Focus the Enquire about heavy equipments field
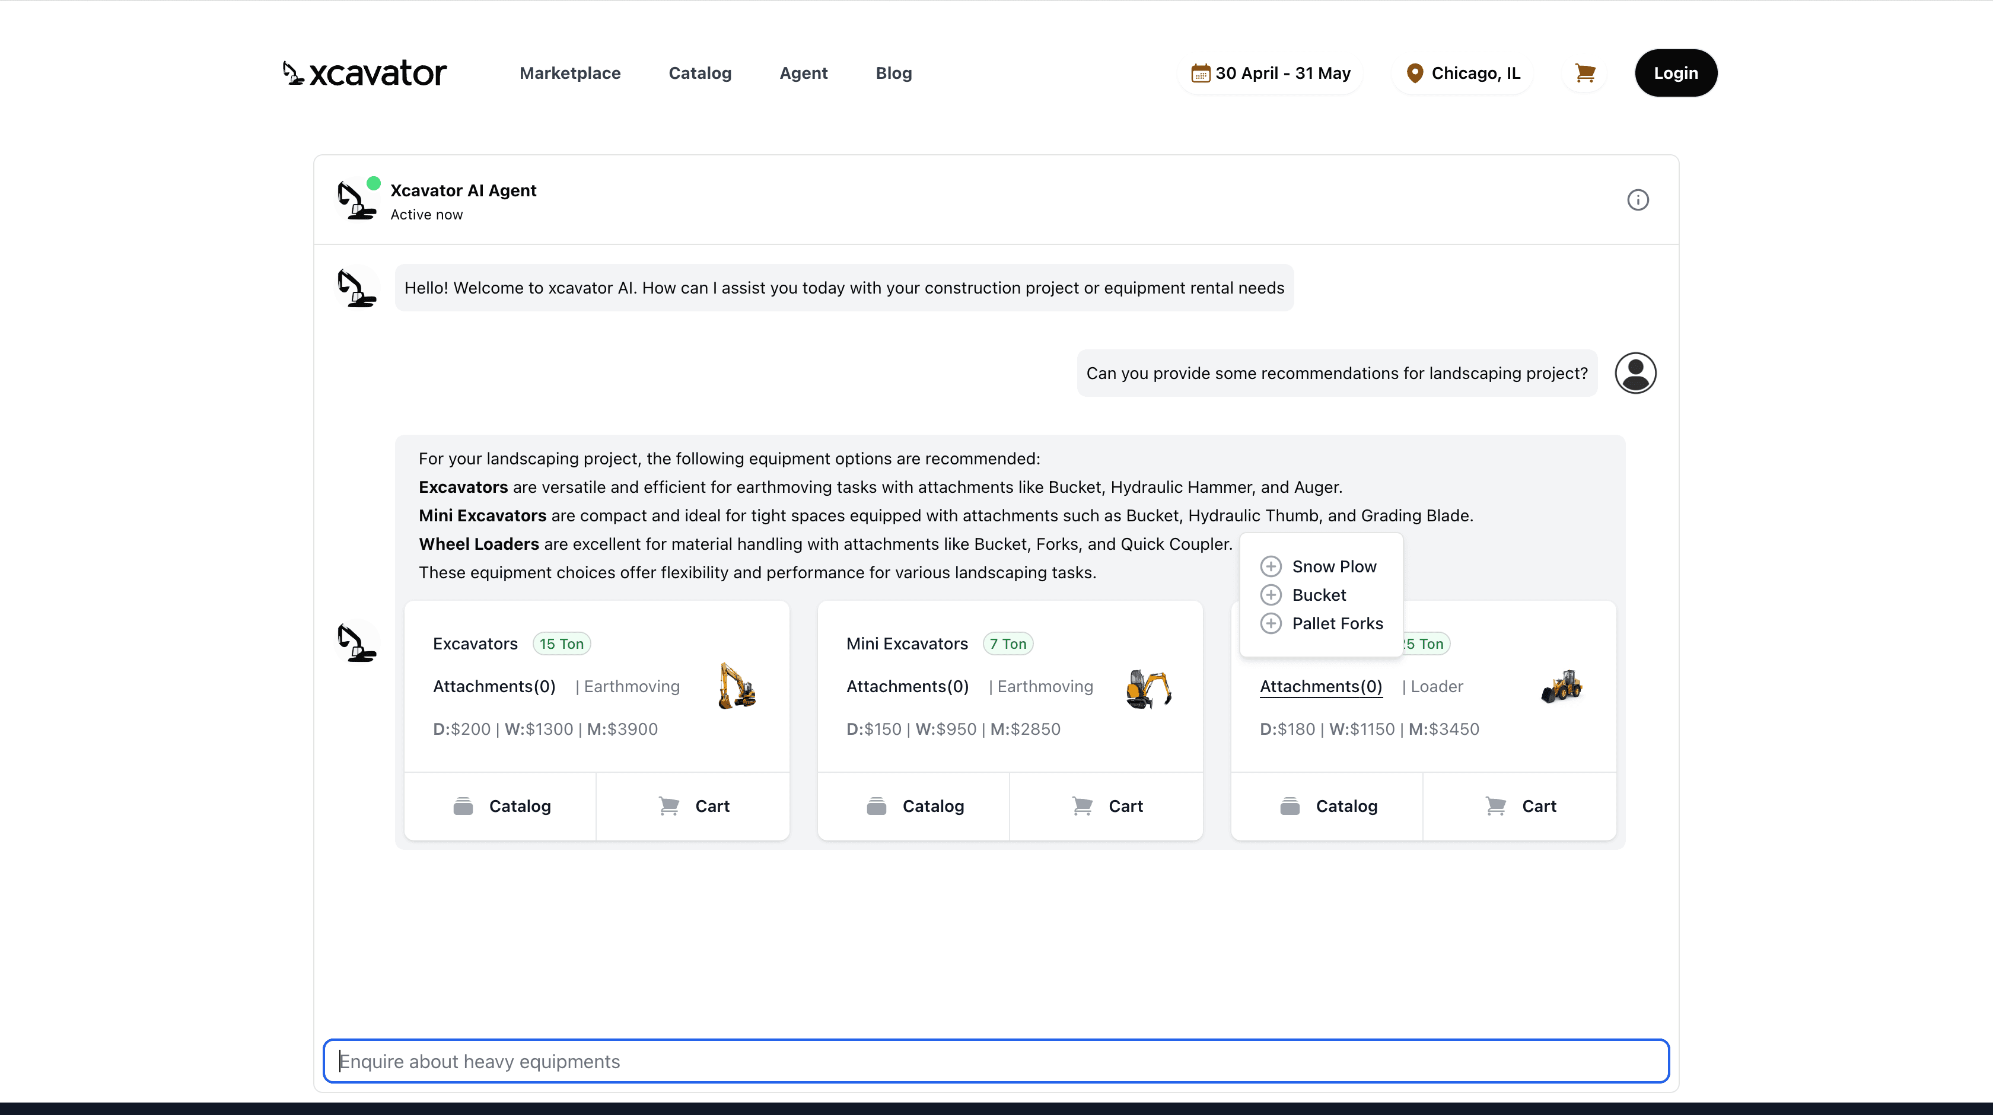This screenshot has width=1993, height=1115. 996,1061
